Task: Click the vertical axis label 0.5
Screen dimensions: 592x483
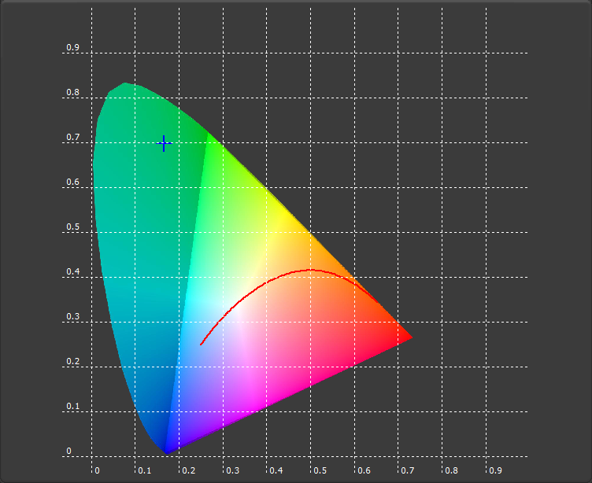Action: click(73, 227)
